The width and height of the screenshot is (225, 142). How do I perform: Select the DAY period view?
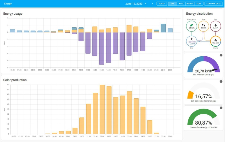[x=172, y=4]
